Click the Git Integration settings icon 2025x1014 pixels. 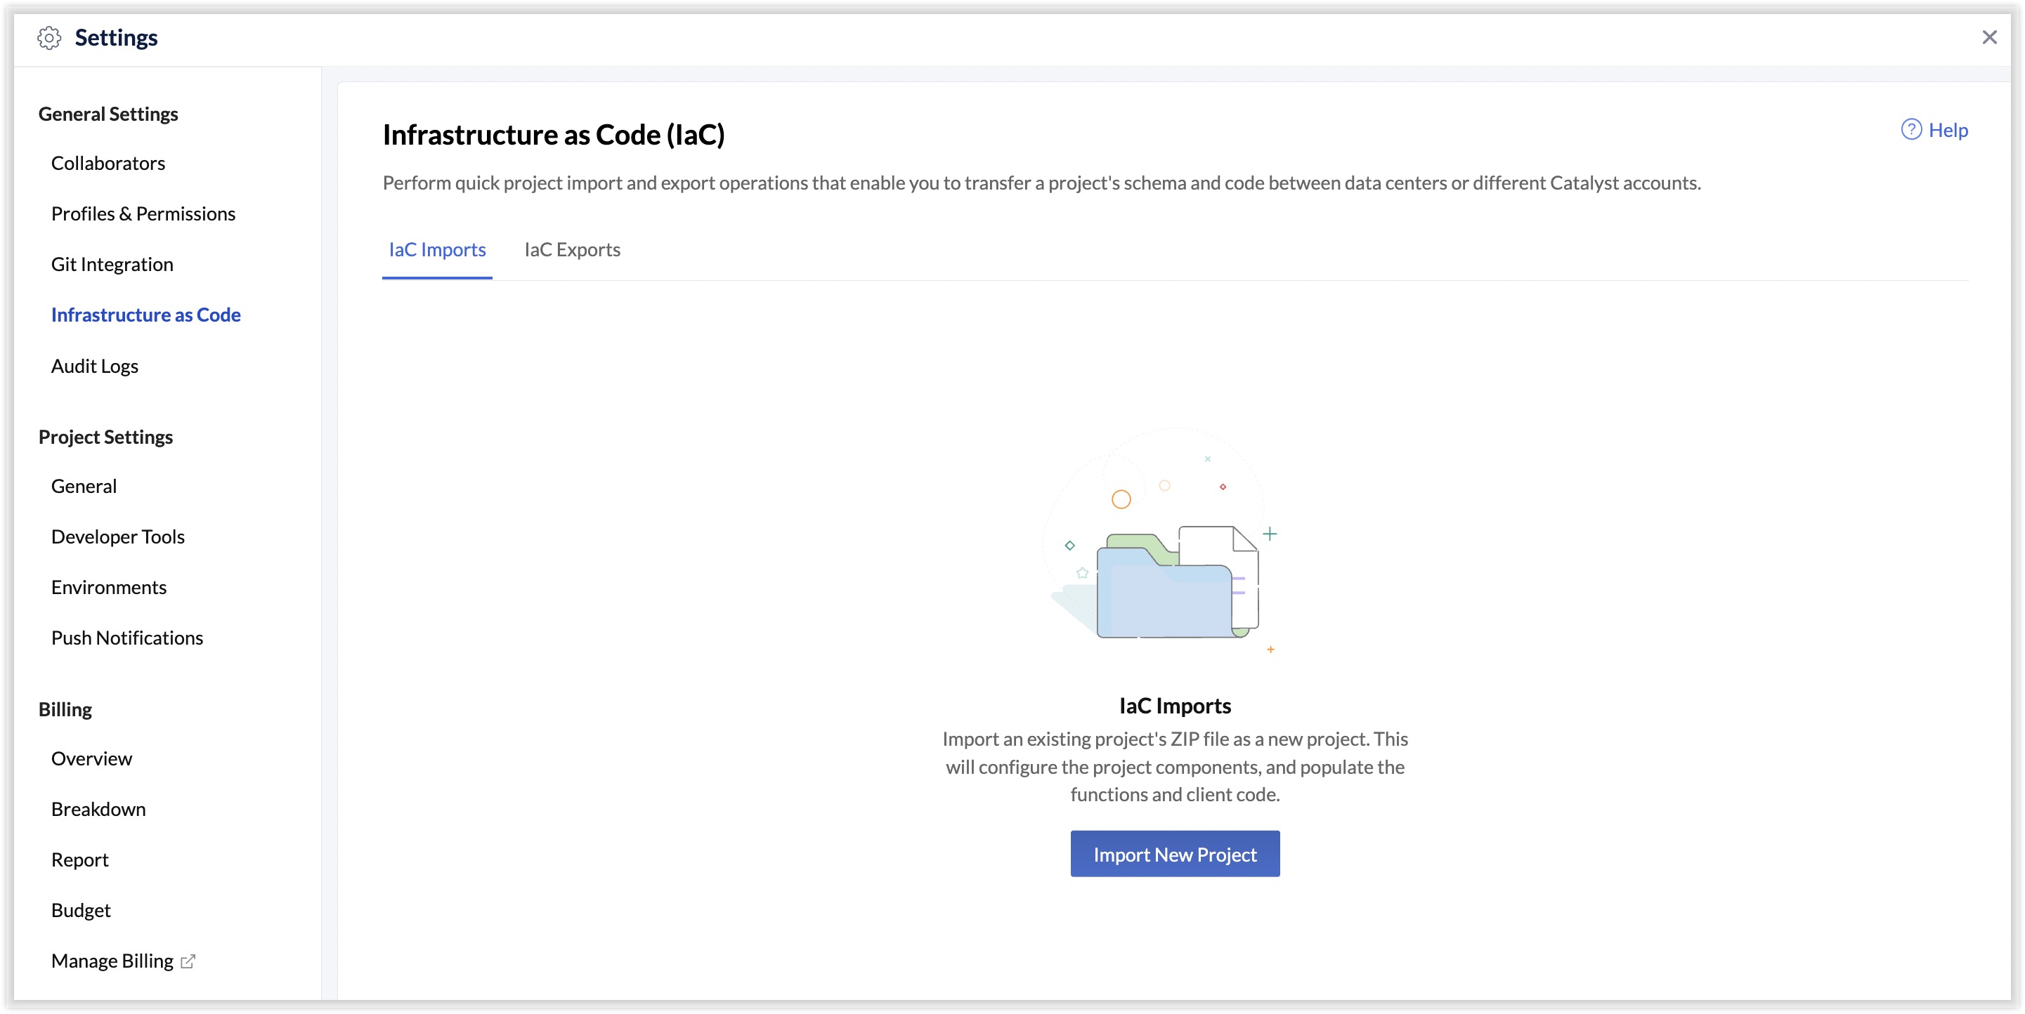pos(112,264)
